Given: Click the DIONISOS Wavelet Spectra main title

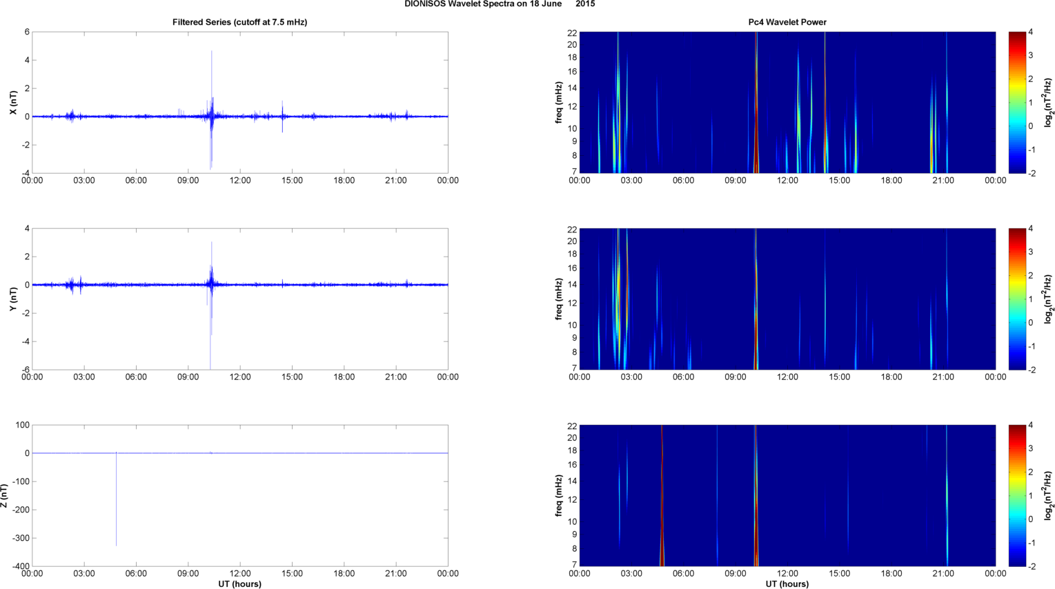Looking at the screenshot, I should (500, 4).
